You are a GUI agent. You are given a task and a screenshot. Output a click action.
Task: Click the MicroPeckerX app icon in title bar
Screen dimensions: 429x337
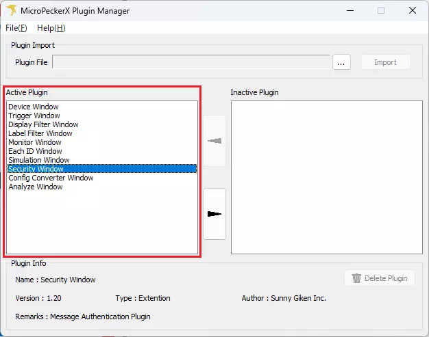[12, 11]
